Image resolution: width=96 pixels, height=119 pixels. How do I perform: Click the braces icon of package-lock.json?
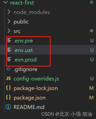pos(8,88)
